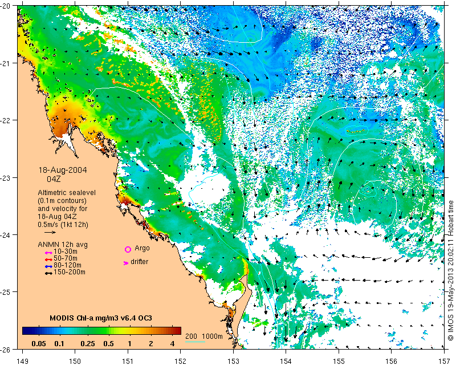The width and height of the screenshot is (456, 365).
Task: Click the 'MODIS Chl-a mg/m3 v6.4 OC3' title
Action: click(101, 318)
